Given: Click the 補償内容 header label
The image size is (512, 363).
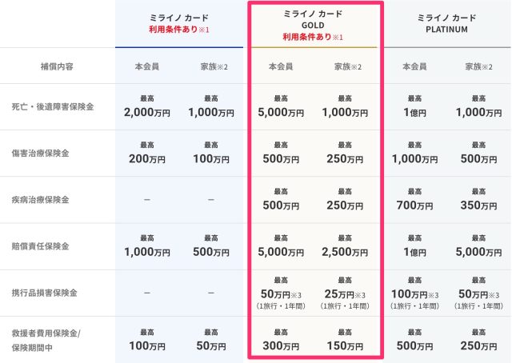Looking at the screenshot, I should (x=58, y=66).
